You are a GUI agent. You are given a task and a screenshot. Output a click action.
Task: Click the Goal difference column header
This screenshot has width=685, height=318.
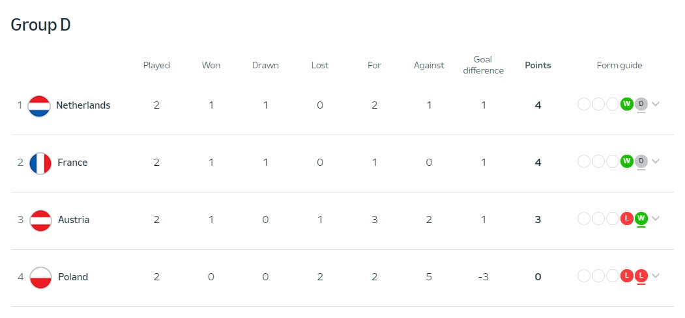tap(483, 65)
